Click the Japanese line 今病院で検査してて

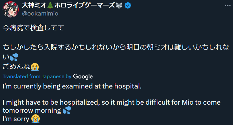pos(33,28)
